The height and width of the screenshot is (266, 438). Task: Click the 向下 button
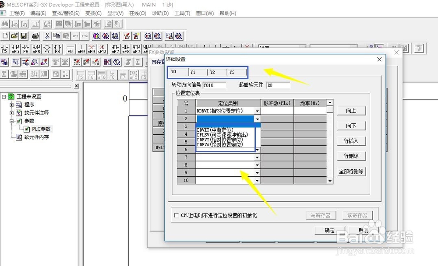(x=351, y=126)
